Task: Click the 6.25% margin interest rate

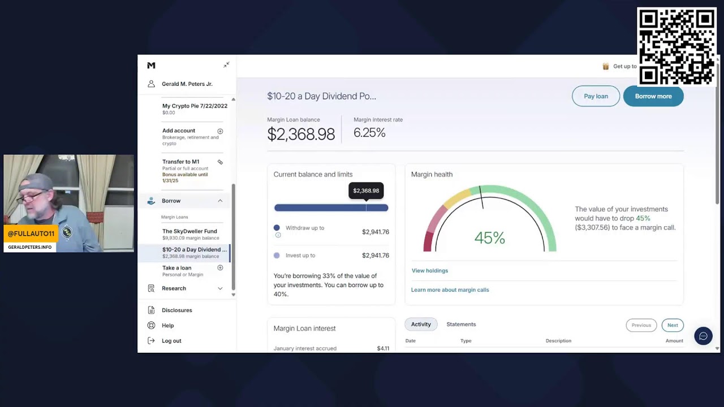Action: coord(369,133)
